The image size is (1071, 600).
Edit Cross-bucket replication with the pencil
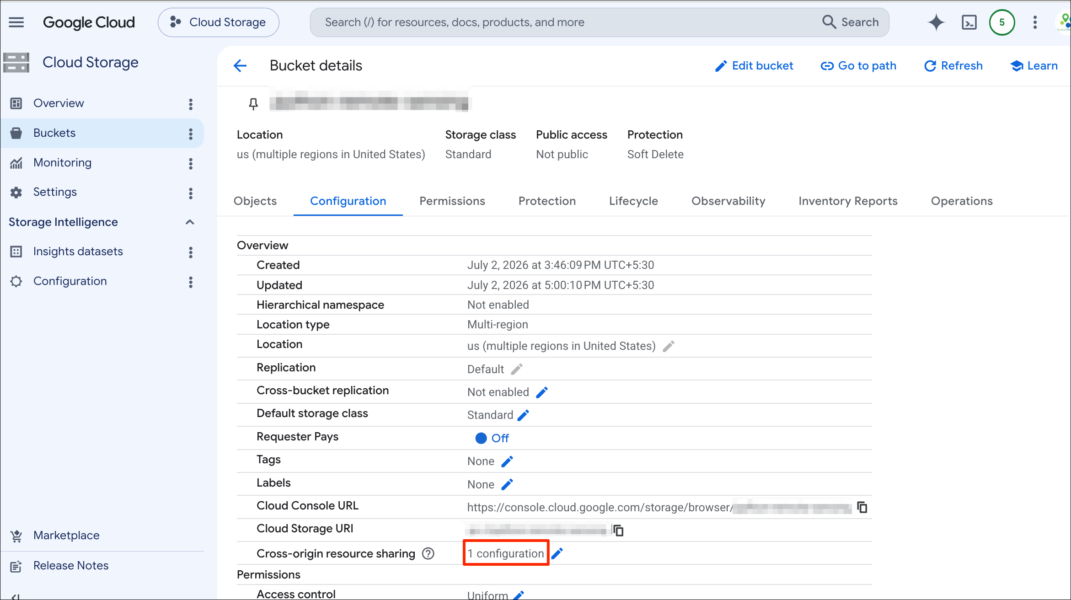pyautogui.click(x=542, y=392)
